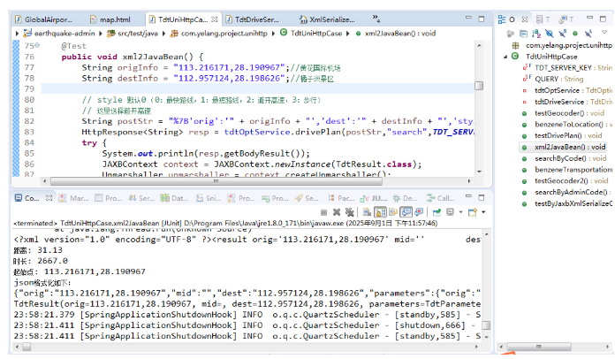615x359 pixels.
Task: Click the Clear Console icon
Action: click(367, 212)
